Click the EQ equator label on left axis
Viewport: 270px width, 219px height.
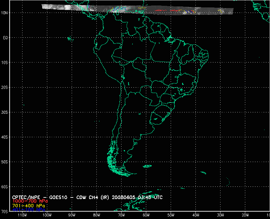pyautogui.click(x=5, y=38)
